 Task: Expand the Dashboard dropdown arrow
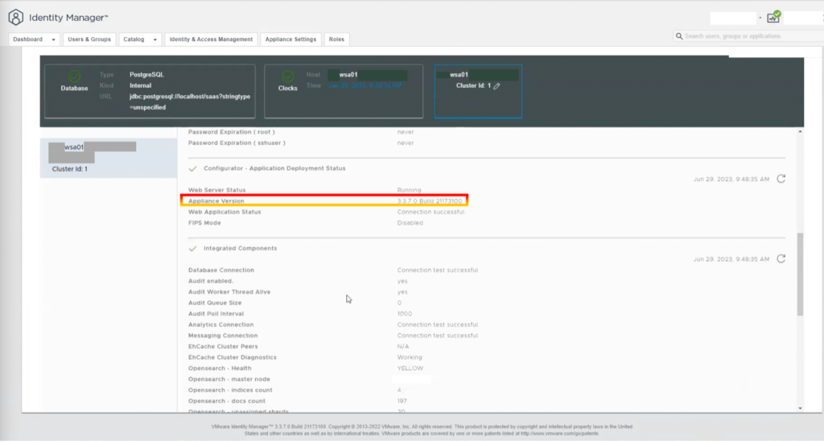[53, 39]
